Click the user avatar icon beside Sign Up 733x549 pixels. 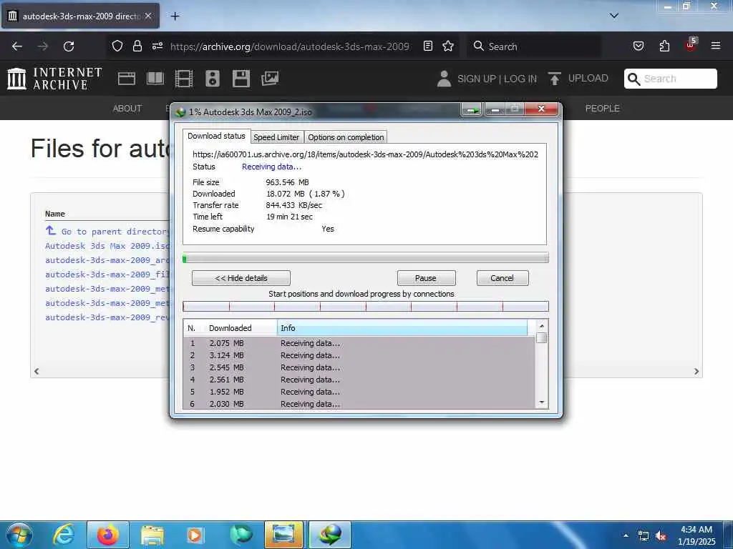click(444, 79)
